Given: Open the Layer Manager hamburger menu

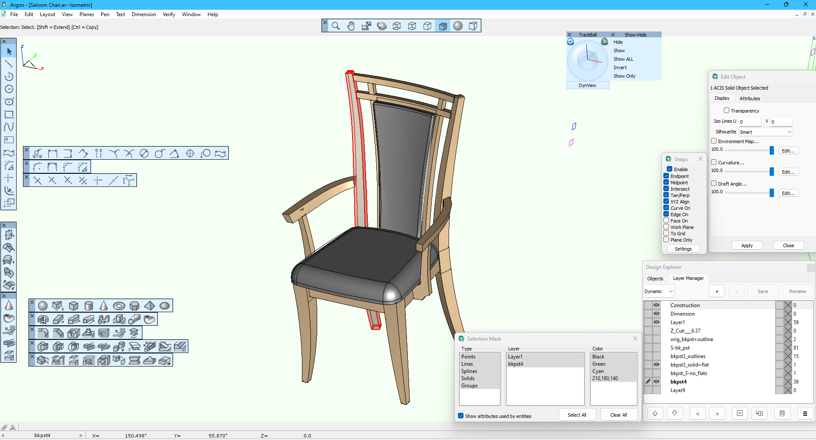Looking at the screenshot, I should [x=805, y=413].
